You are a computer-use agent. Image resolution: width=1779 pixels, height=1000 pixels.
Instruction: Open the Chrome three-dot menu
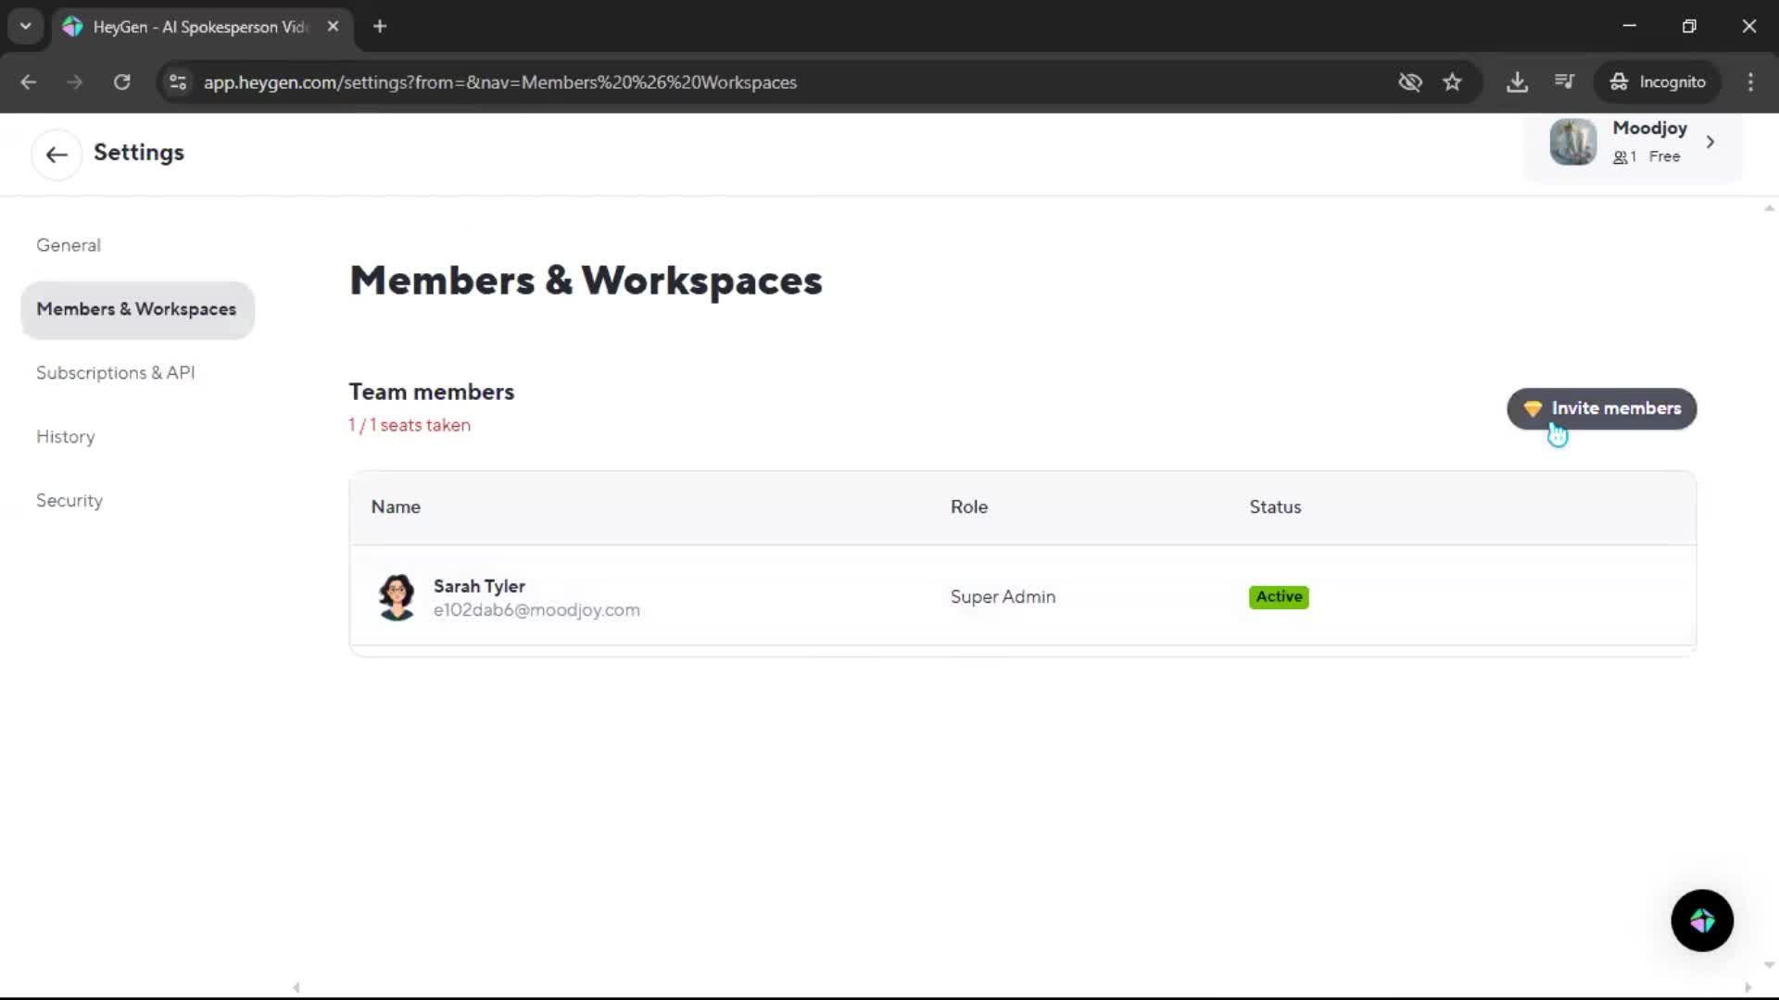point(1750,82)
